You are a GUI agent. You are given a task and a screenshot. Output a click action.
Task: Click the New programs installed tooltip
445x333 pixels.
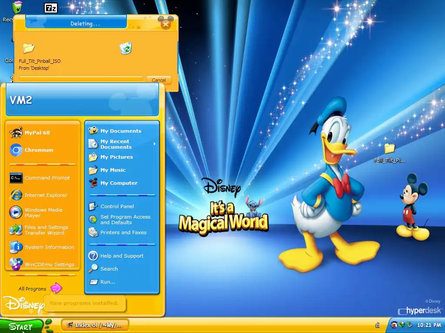tap(84, 303)
